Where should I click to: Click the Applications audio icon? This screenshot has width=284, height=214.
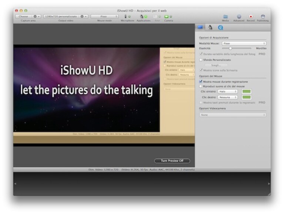141,17
